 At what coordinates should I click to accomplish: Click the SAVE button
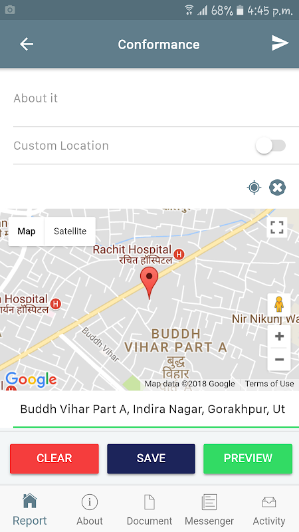click(151, 458)
